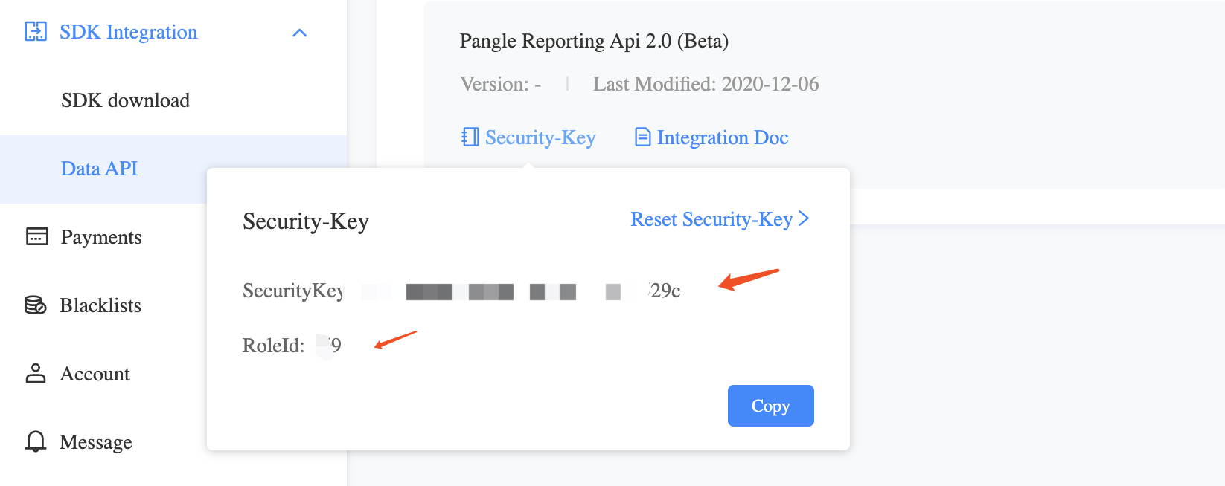This screenshot has width=1225, height=486.
Task: Expand the Payments menu entry
Action: point(100,236)
